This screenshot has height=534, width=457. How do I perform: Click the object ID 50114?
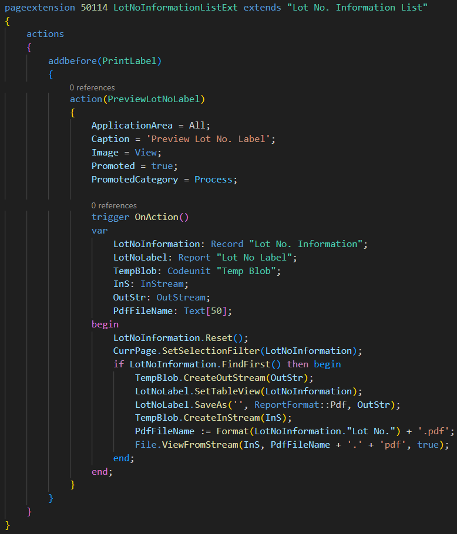tap(95, 7)
